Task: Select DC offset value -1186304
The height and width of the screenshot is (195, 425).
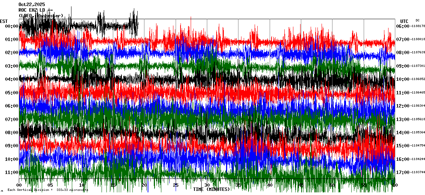Action: (x=417, y=106)
